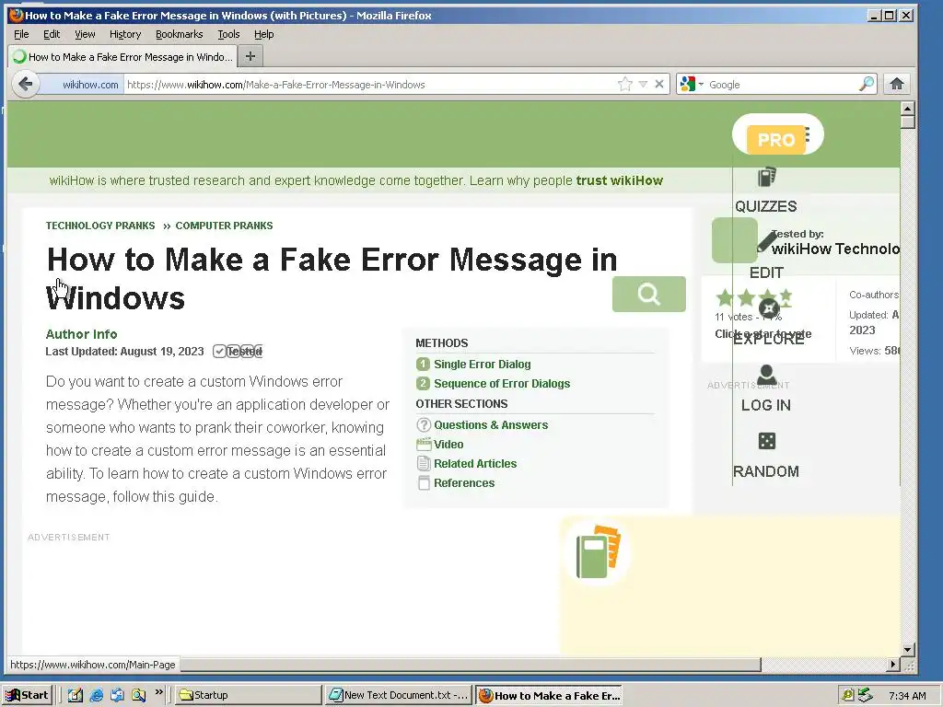Open a new tab with the plus button
The width and height of the screenshot is (943, 707).
pyautogui.click(x=250, y=56)
